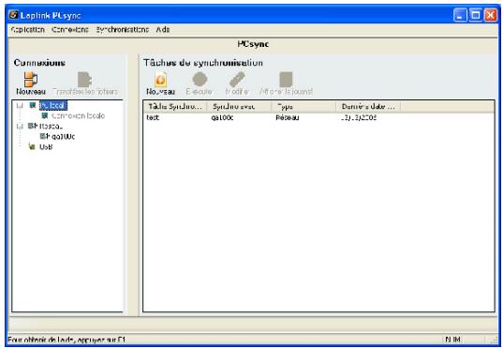503x348 pixels.
Task: Open the Synchronisations menu
Action: click(x=122, y=30)
